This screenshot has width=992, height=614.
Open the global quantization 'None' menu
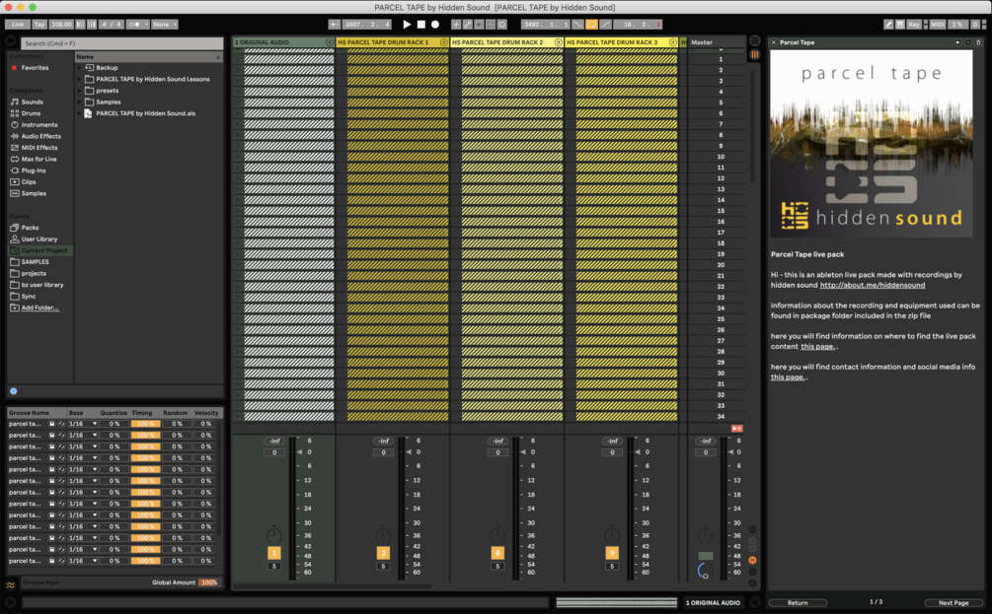[165, 24]
